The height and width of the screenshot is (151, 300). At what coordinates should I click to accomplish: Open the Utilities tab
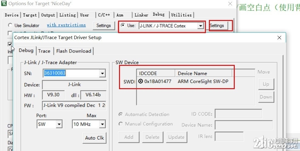point(181,15)
